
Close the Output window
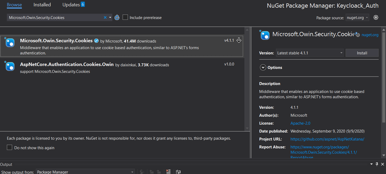[383, 164]
